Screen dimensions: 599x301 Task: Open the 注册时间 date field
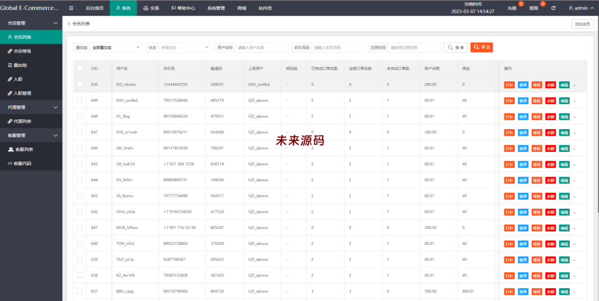point(415,47)
